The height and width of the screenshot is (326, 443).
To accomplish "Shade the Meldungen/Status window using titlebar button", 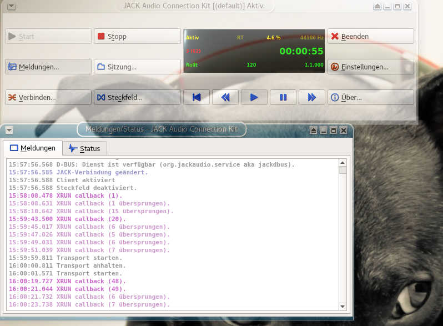I will click(314, 130).
